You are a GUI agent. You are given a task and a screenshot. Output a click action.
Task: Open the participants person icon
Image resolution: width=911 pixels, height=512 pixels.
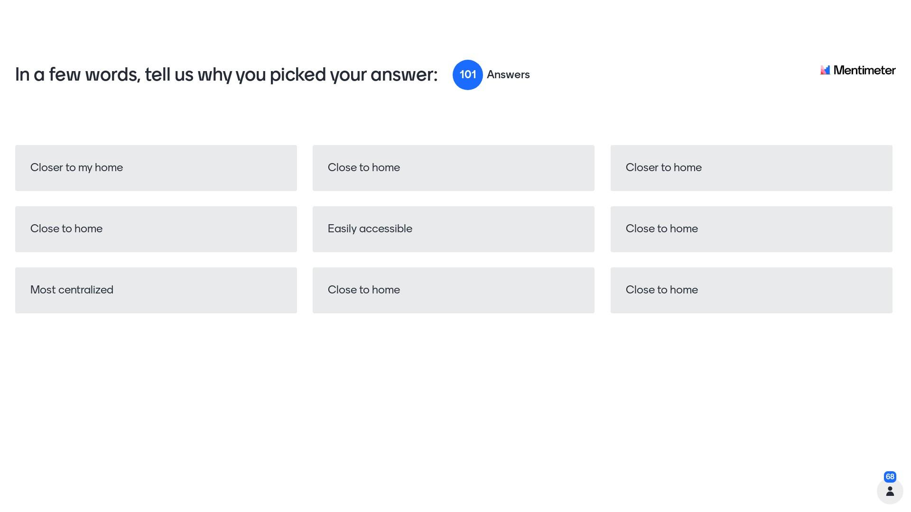pos(890,491)
